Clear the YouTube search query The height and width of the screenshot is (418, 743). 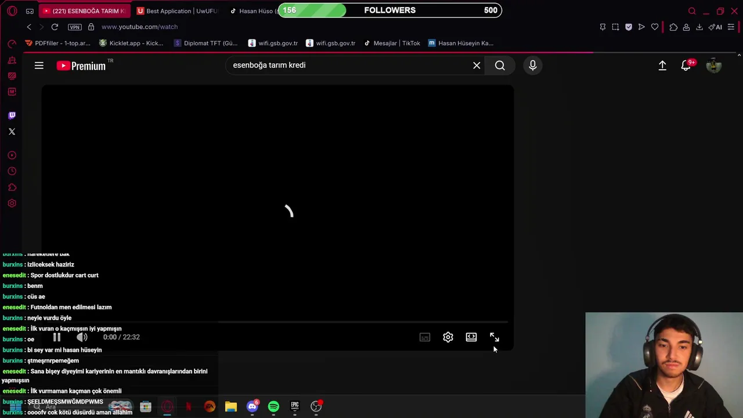[x=477, y=66]
